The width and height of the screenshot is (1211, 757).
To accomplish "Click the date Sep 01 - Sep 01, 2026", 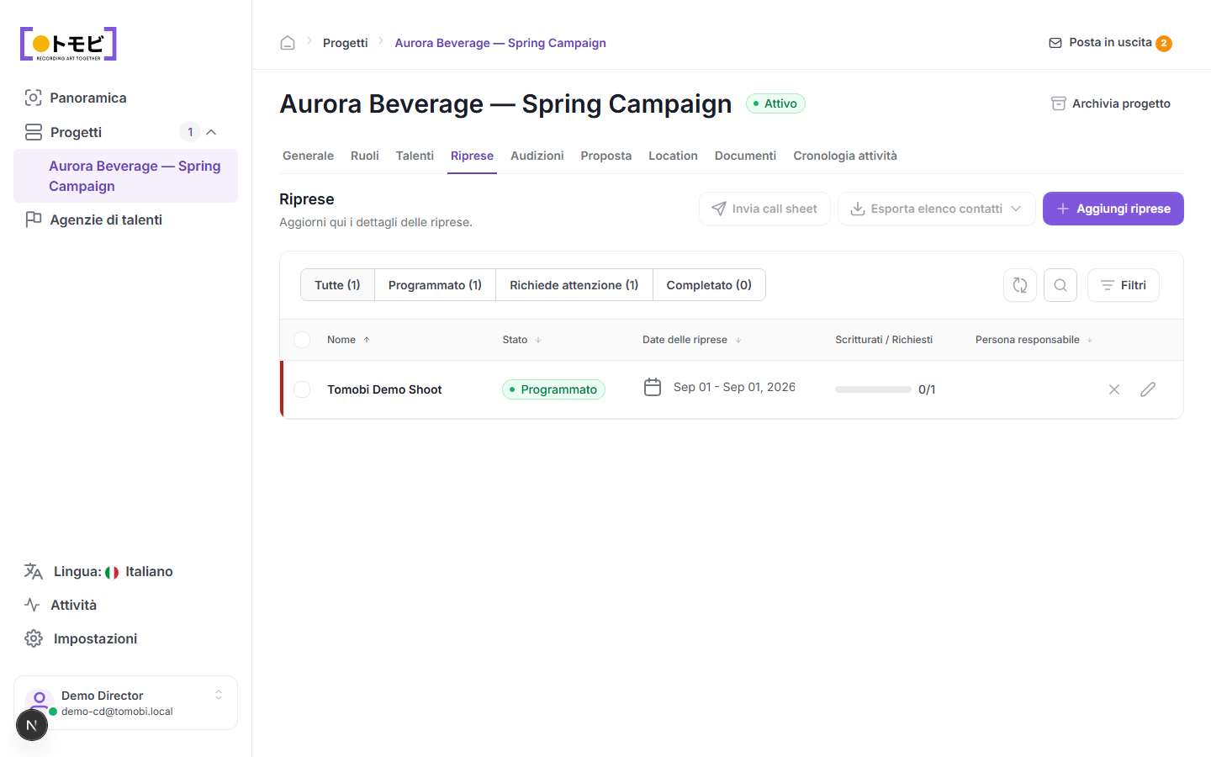I will [x=734, y=387].
